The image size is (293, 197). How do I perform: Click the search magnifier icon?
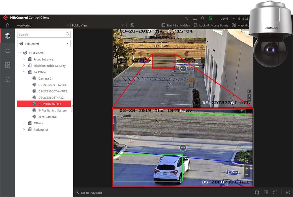68,34
